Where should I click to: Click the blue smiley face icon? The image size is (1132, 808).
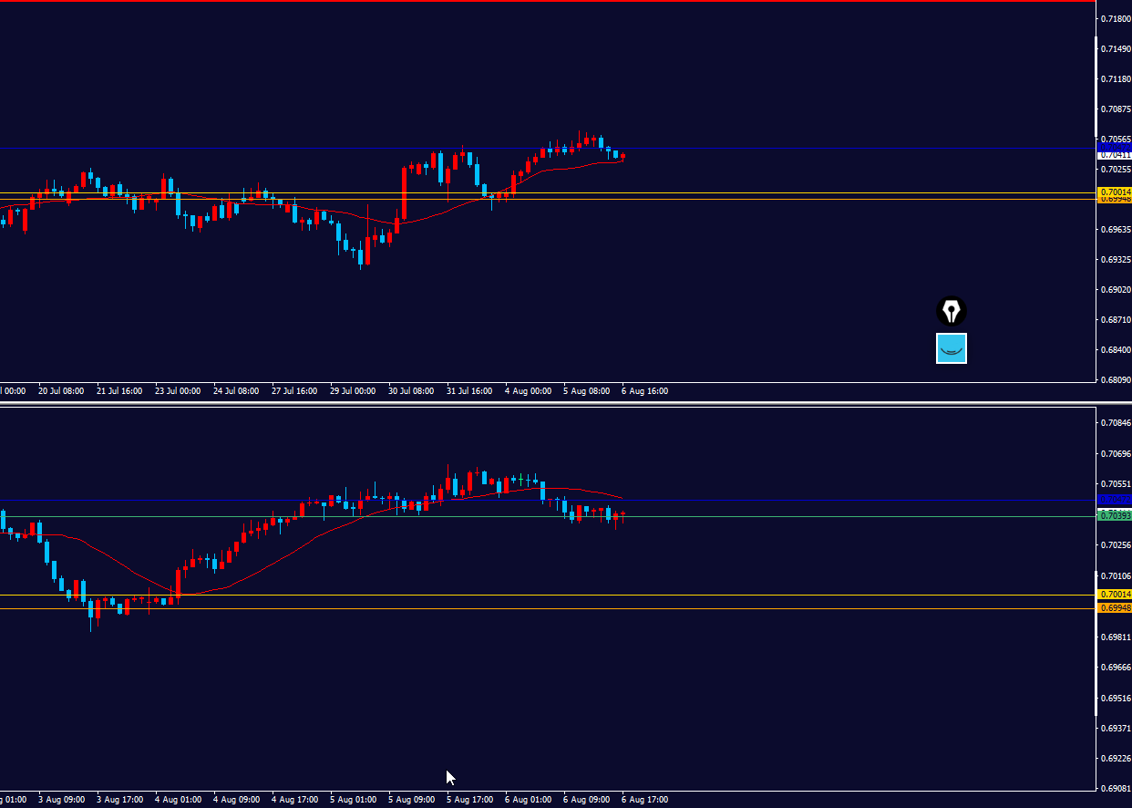[x=952, y=347]
